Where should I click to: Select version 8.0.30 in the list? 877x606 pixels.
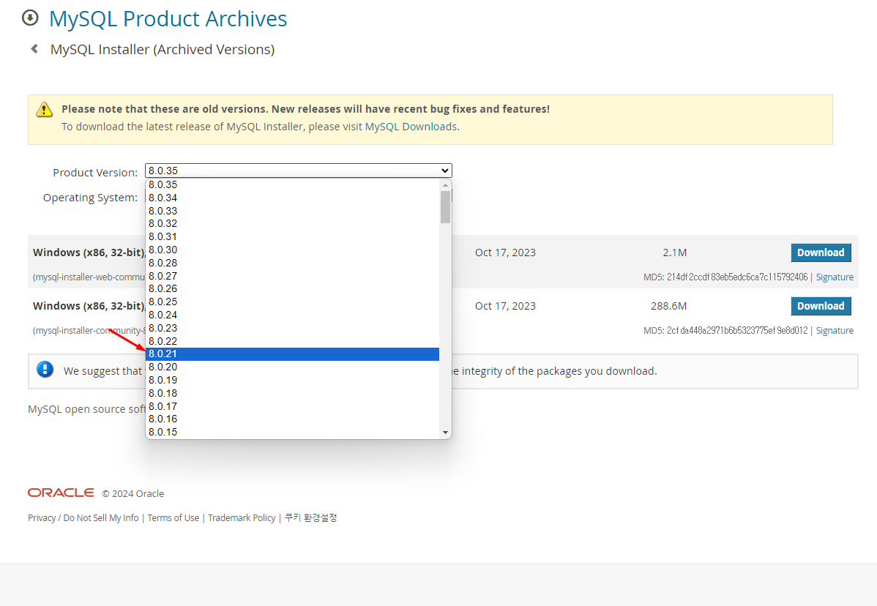292,250
